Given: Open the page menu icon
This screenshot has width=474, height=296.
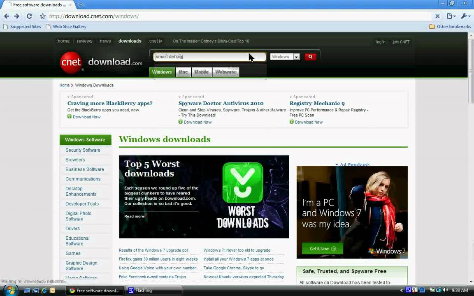Looking at the screenshot, I should pyautogui.click(x=451, y=16).
